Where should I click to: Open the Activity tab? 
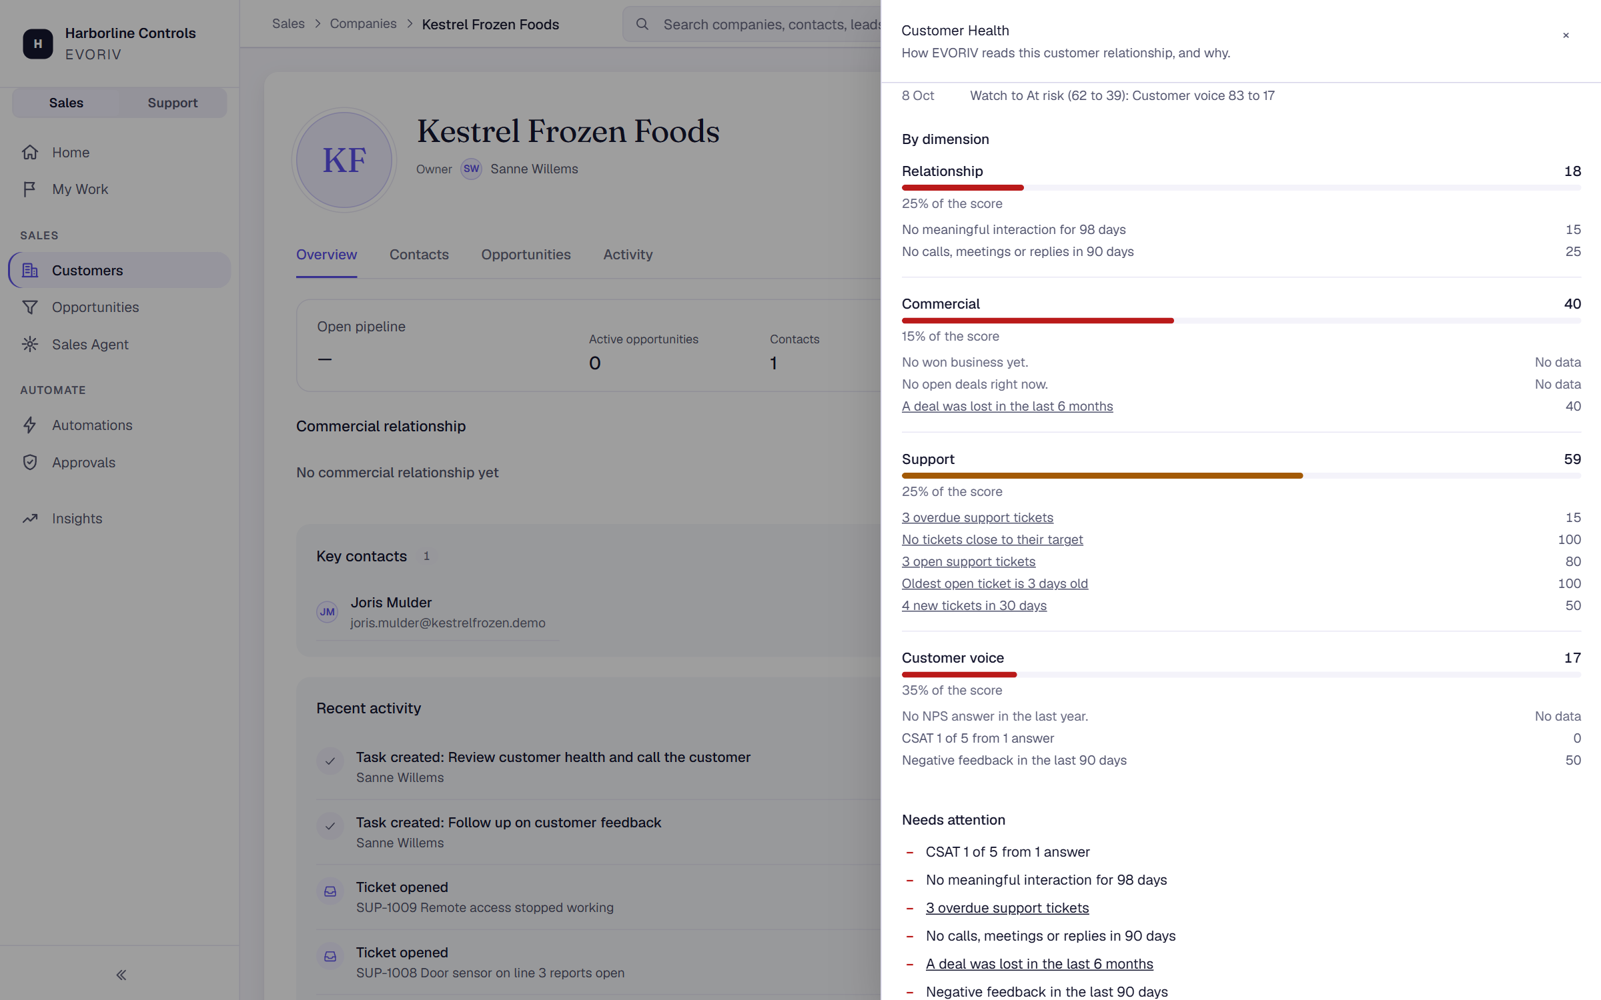(628, 255)
